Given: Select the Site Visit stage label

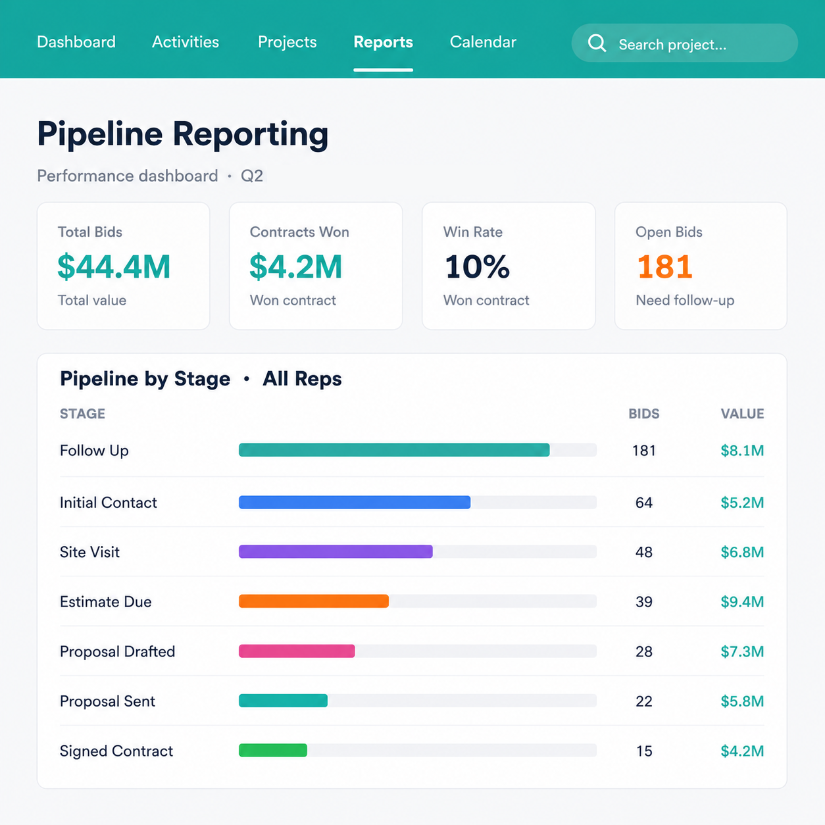Looking at the screenshot, I should [x=89, y=552].
